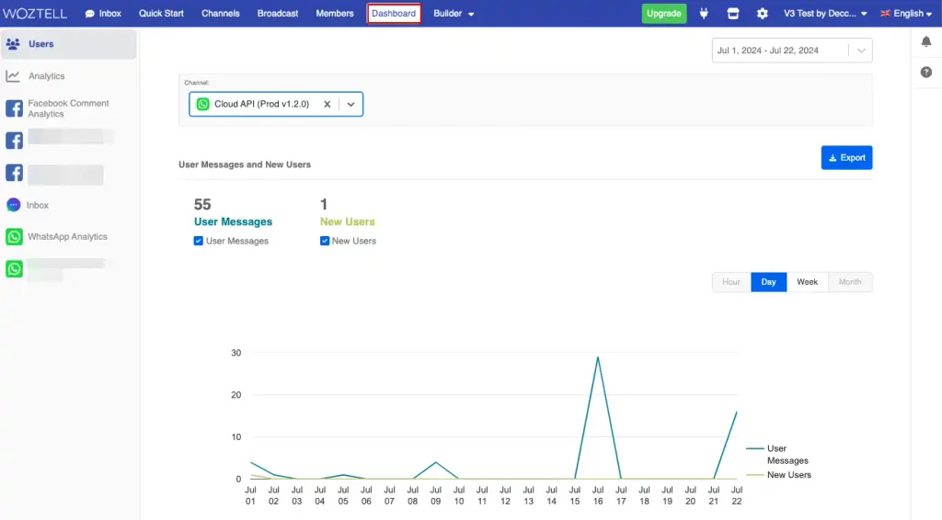
Task: Open the Members menu item
Action: click(x=335, y=13)
